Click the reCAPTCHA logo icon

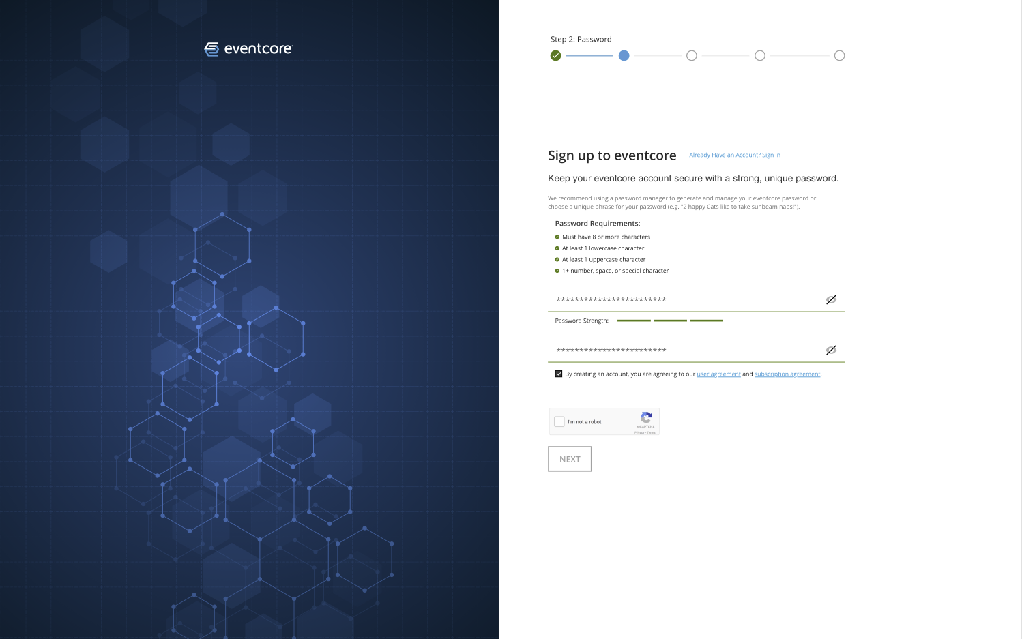coord(646,417)
